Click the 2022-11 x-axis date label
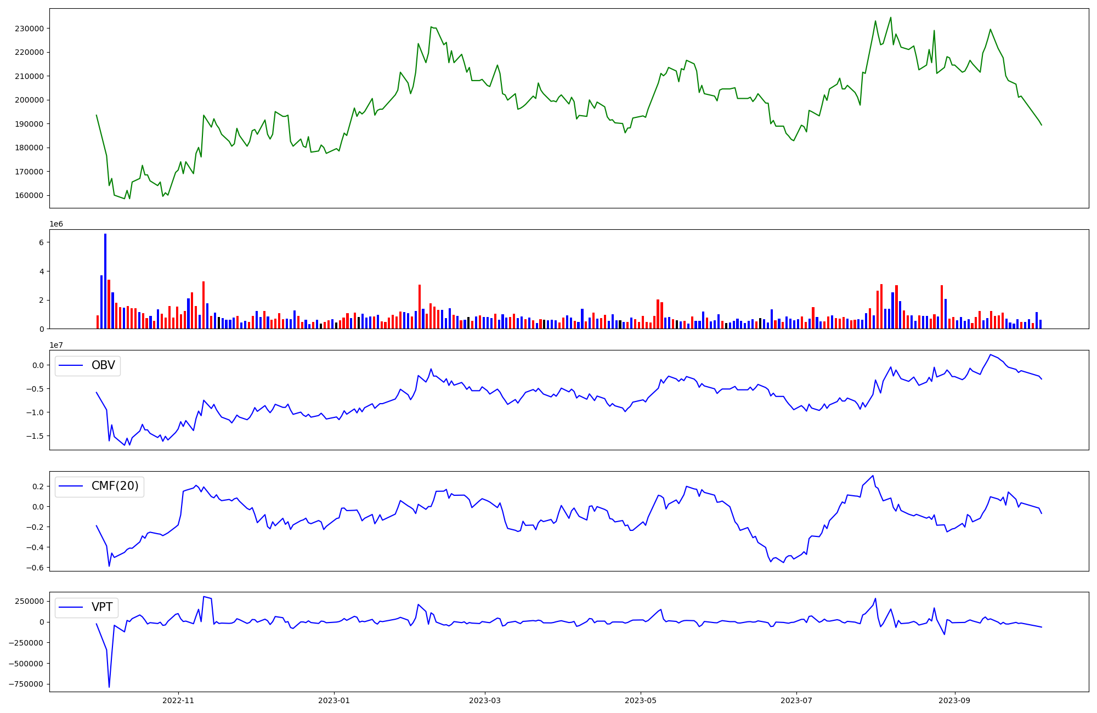Image resolution: width=1097 pixels, height=713 pixels. click(x=178, y=700)
